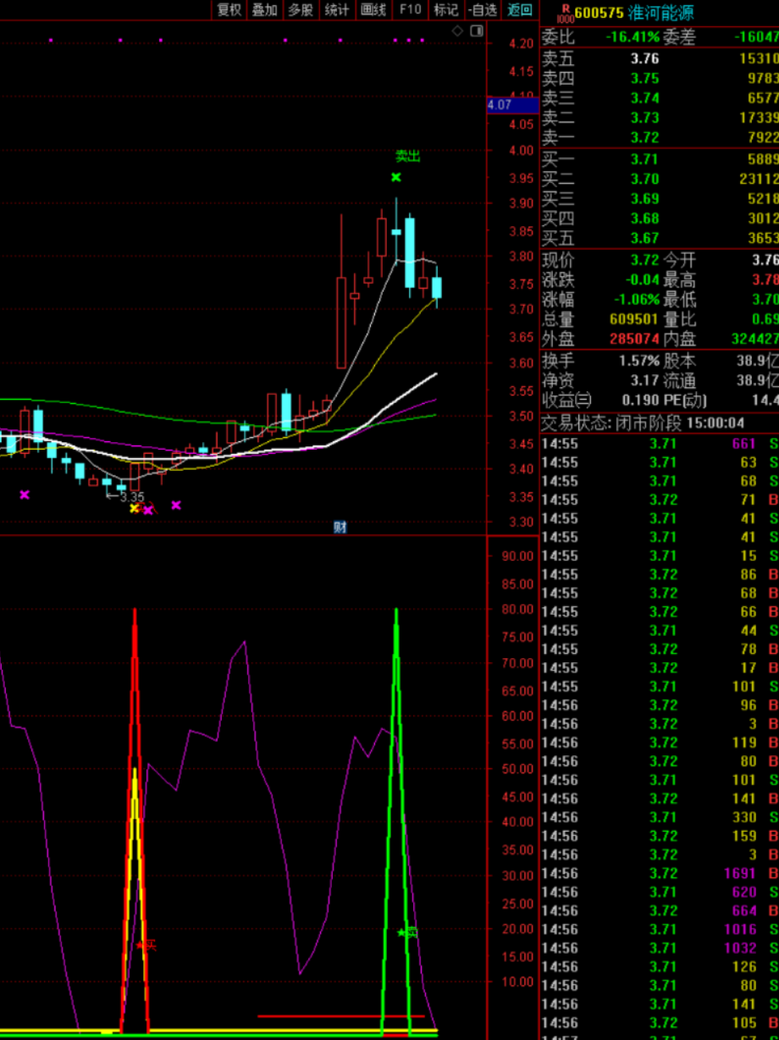Viewport: 779px width, 1040px height.
Task: Click the green 卖出 sell signal marker
Action: [x=408, y=156]
